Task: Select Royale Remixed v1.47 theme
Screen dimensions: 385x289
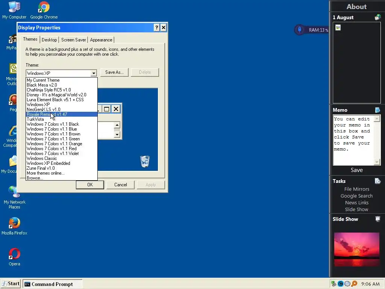Action: pyautogui.click(x=62, y=114)
